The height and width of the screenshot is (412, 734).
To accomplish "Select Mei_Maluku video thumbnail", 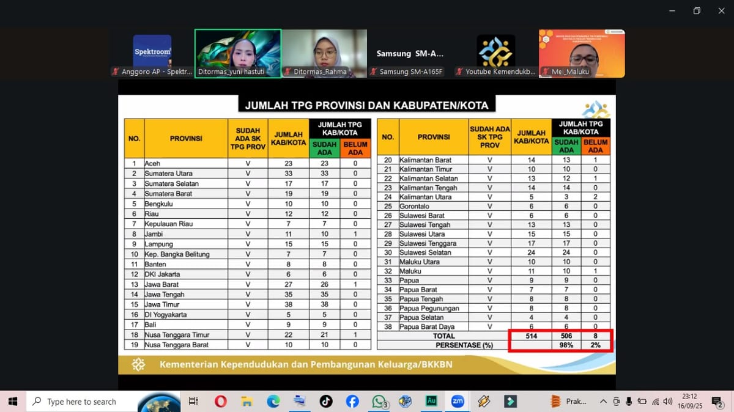I will coord(582,53).
